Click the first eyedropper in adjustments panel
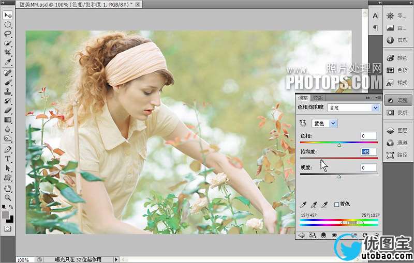The image size is (414, 263). (304, 205)
